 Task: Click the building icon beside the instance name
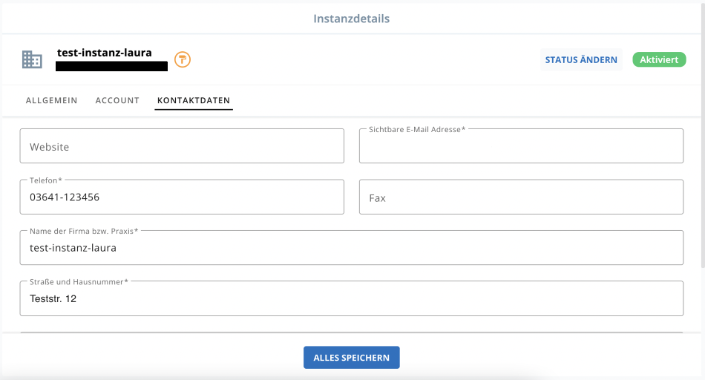tap(32, 60)
